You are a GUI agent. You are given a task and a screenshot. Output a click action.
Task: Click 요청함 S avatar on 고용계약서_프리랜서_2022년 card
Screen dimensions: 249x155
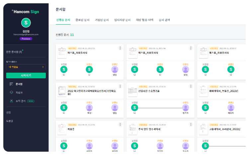[205, 146]
